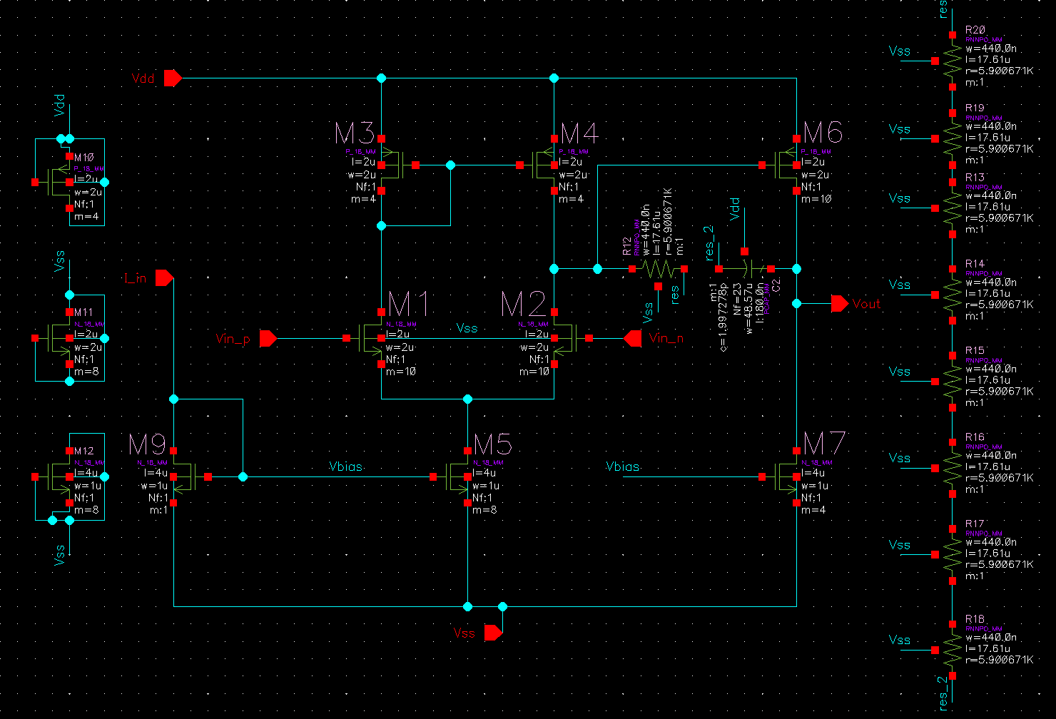
Task: Click the C2 capacitor symbol
Action: tap(745, 269)
